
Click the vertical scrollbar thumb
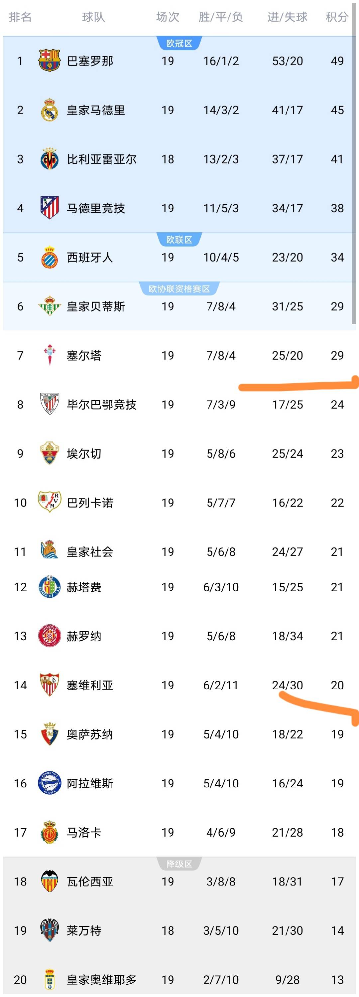(354, 162)
